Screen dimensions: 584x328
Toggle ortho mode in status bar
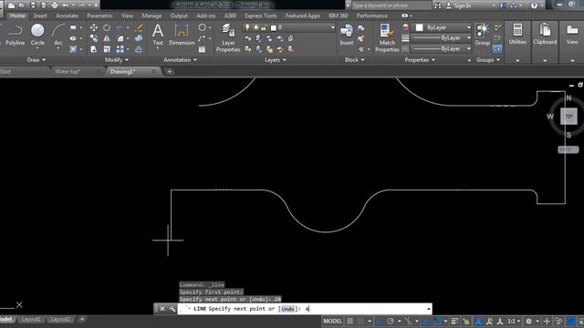click(380, 321)
